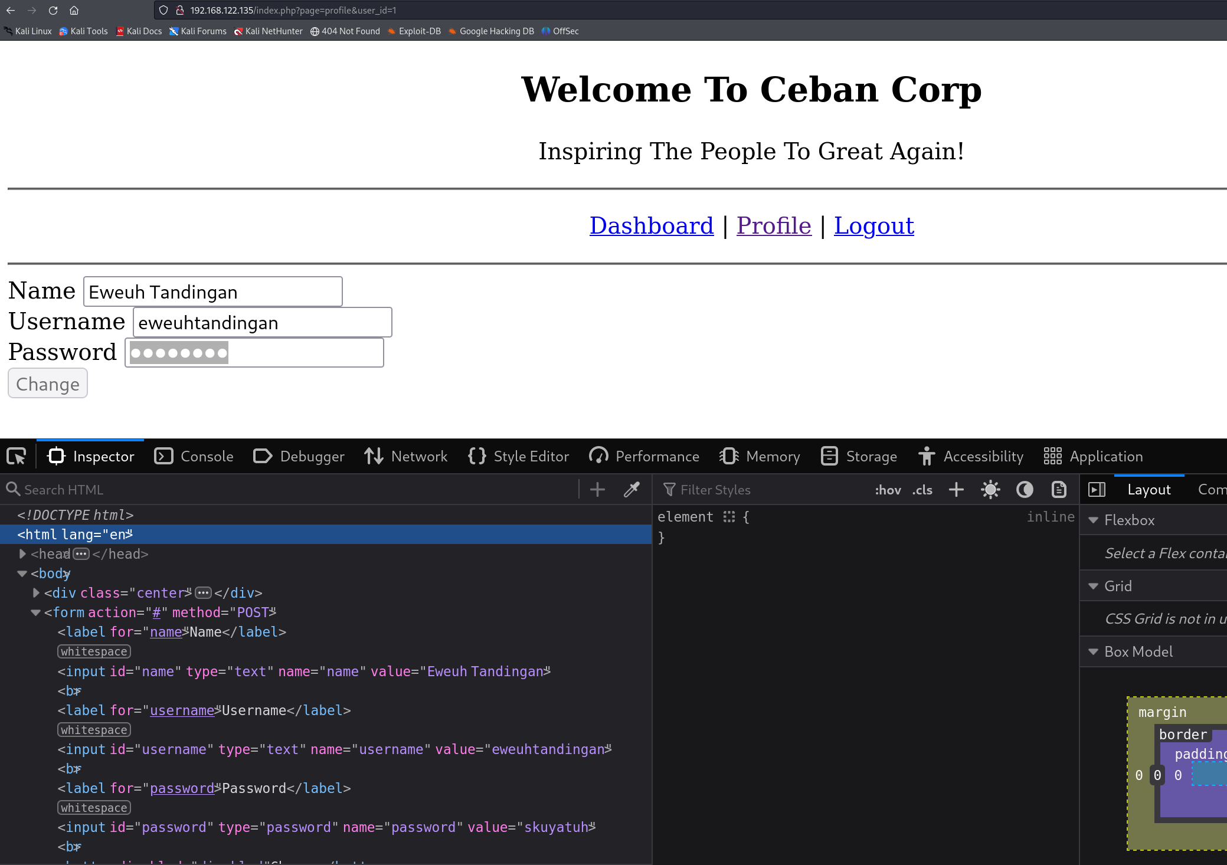Switch to the Console tab
This screenshot has height=865, width=1227.
point(194,456)
